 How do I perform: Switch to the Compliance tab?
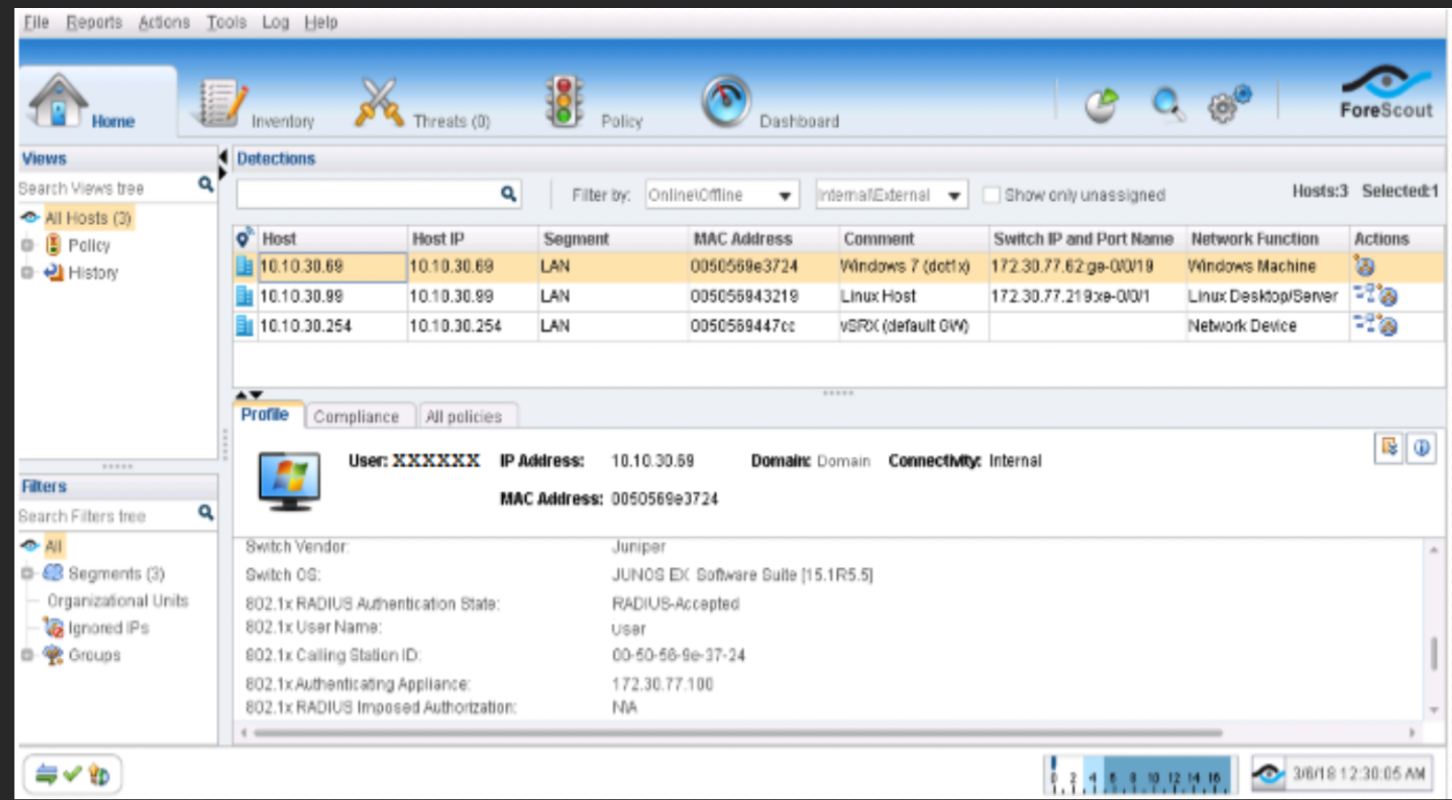click(x=356, y=417)
